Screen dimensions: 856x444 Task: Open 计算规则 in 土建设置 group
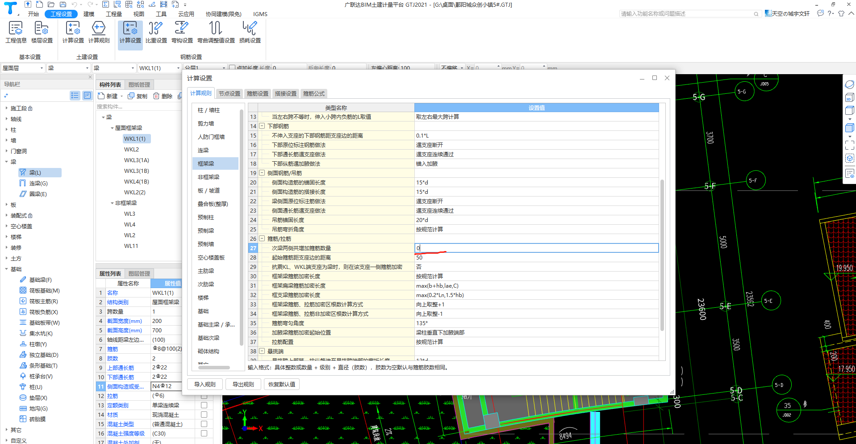[x=99, y=32]
